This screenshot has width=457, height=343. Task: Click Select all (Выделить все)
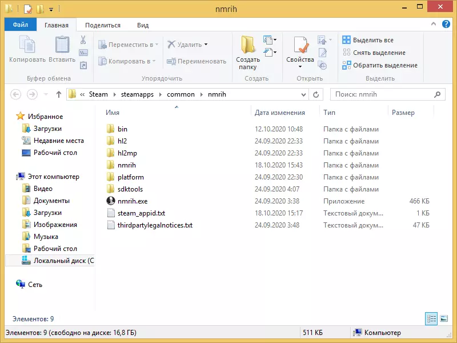368,40
